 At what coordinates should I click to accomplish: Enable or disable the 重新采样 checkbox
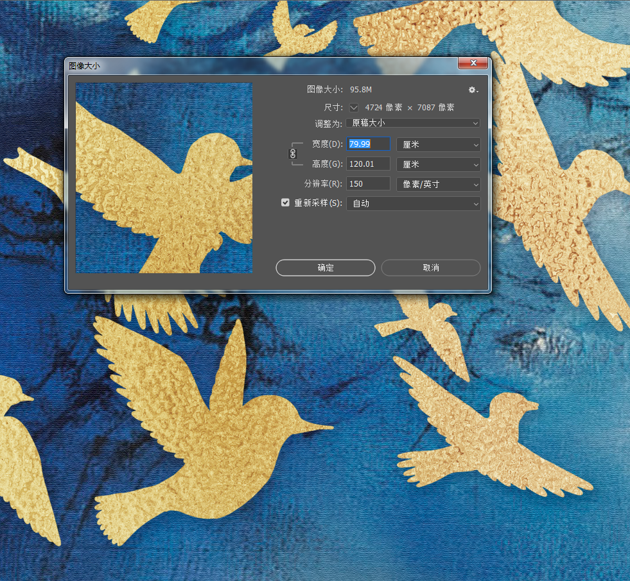point(285,203)
